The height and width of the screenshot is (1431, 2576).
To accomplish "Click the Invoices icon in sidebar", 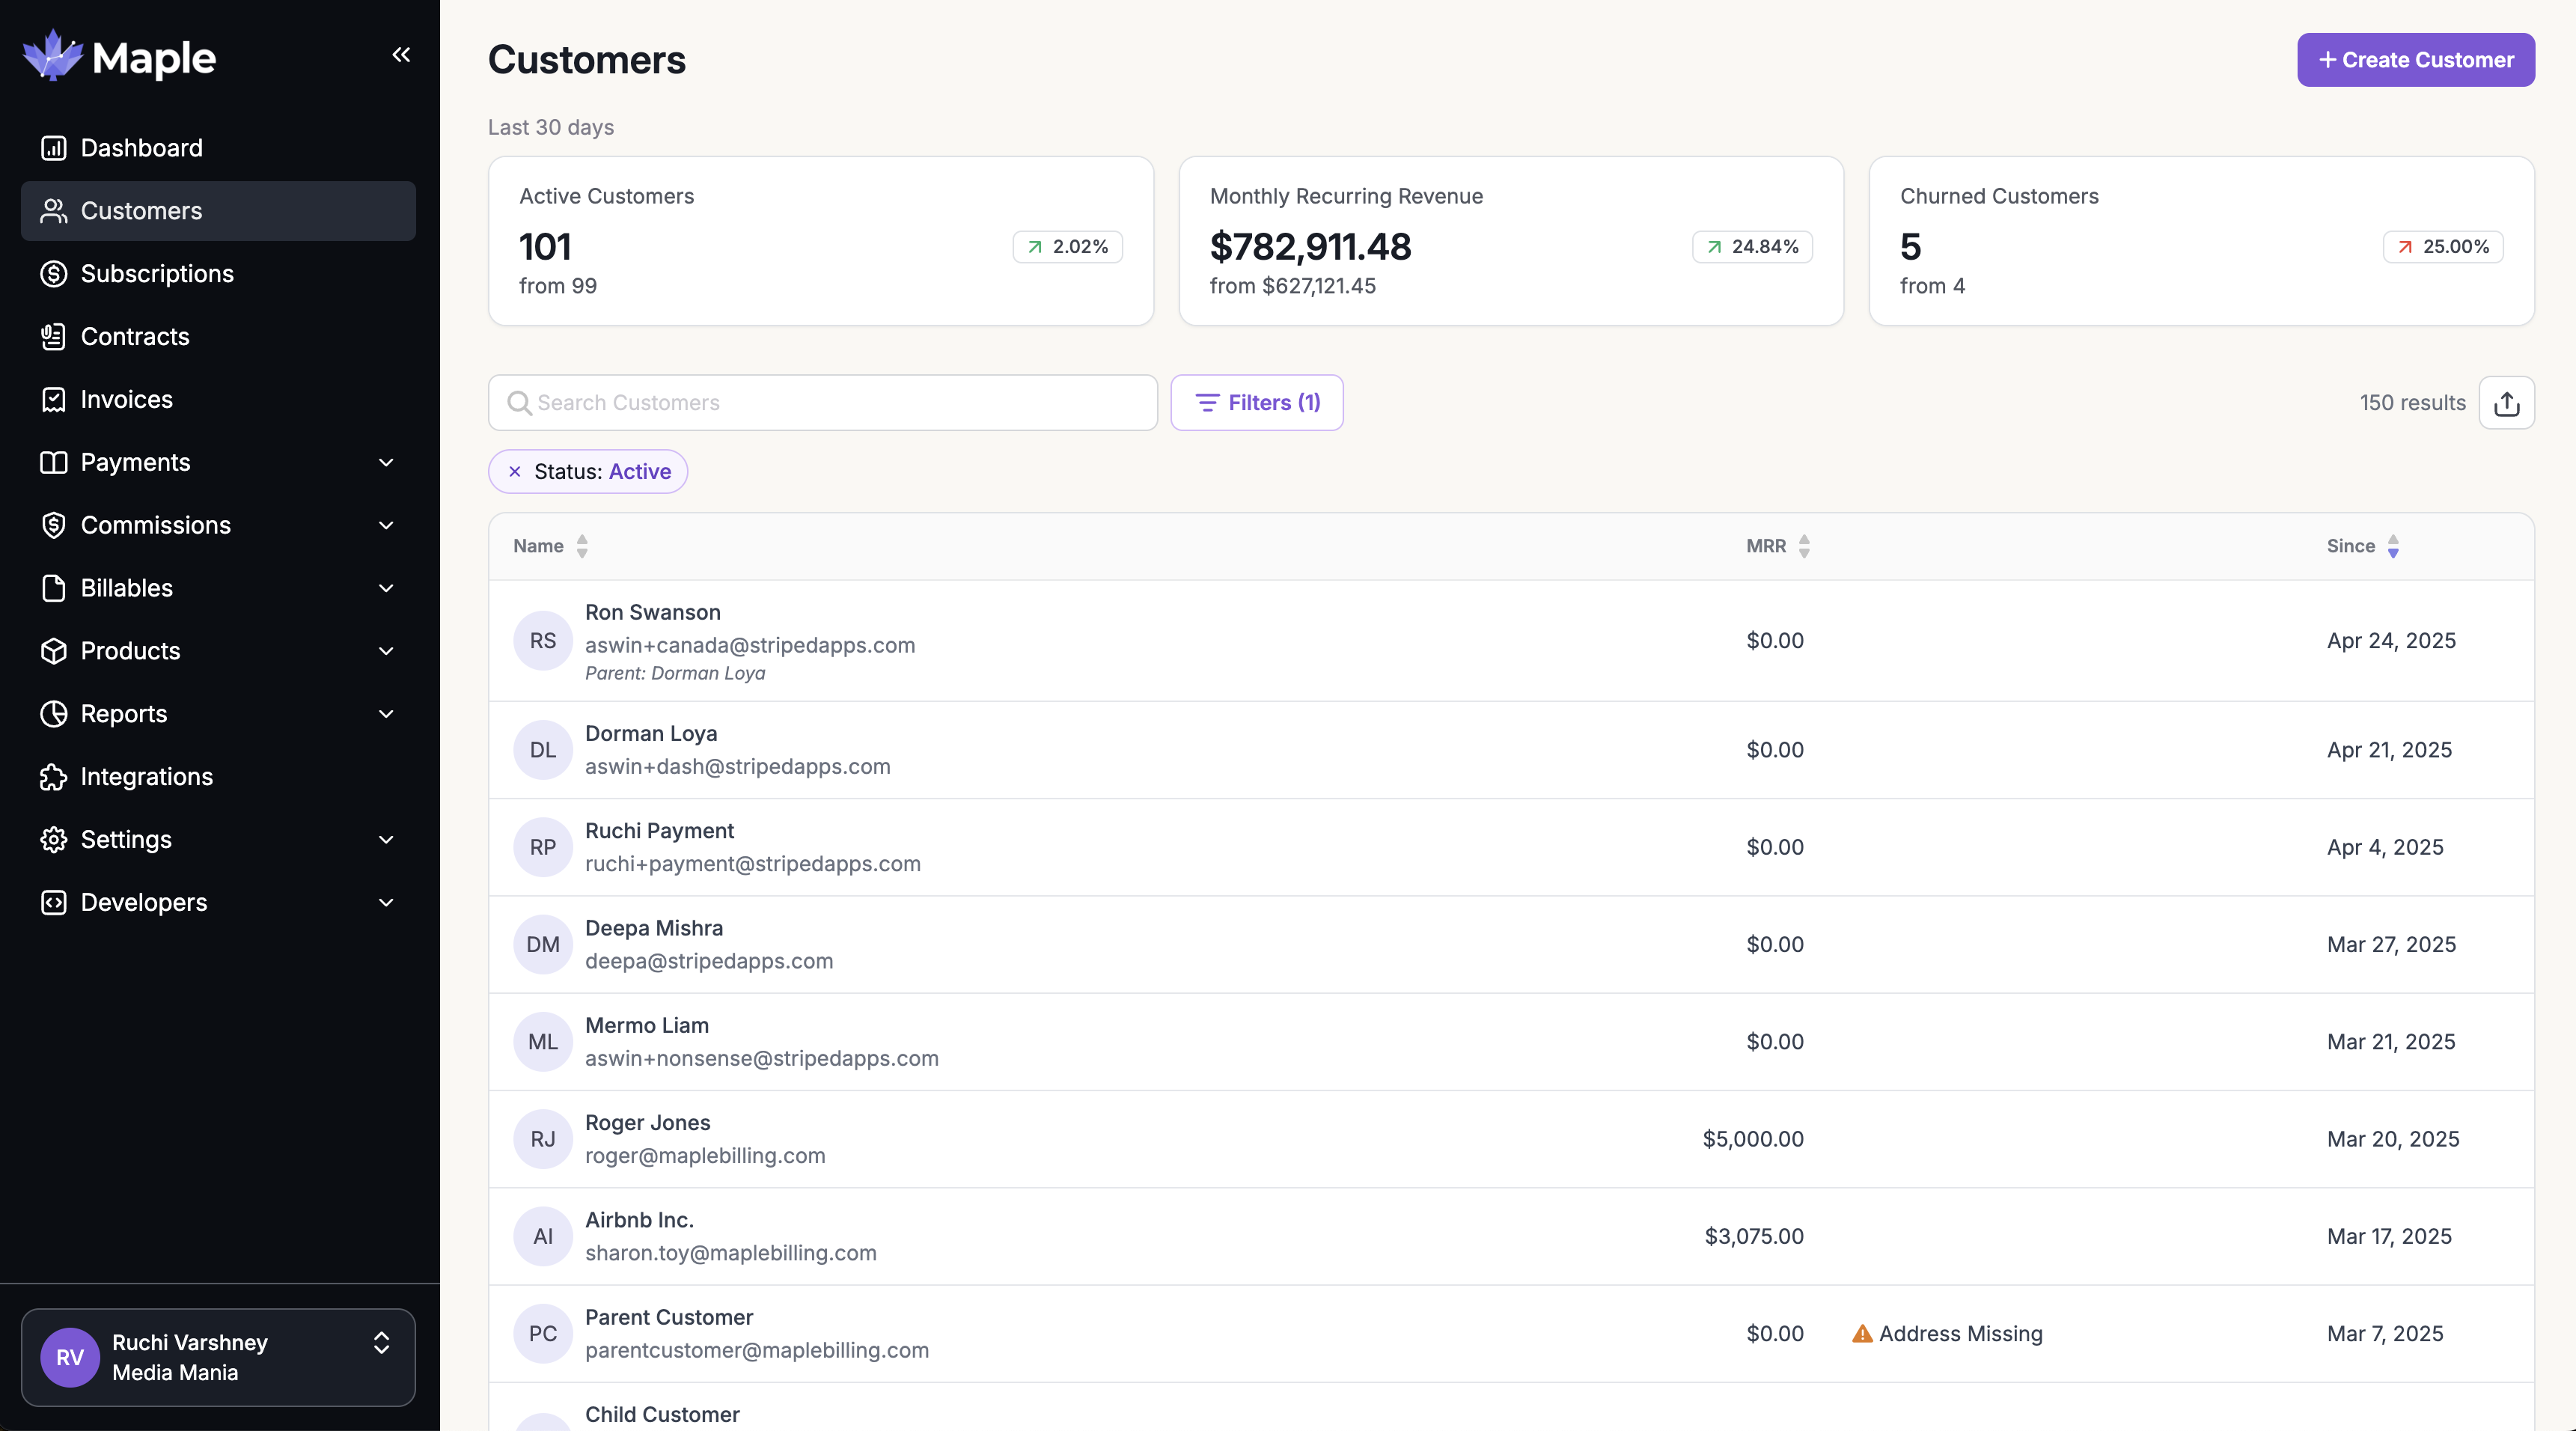I will [x=53, y=400].
